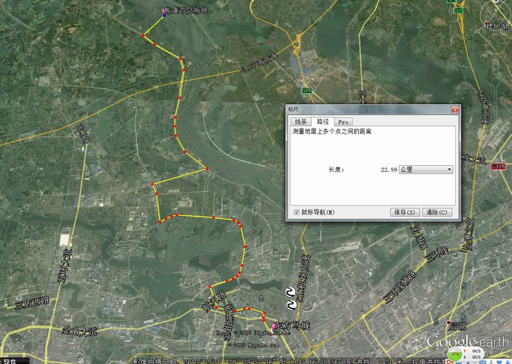The image size is (512, 364).
Task: Click the green S1 road shield icon
Action: (x=459, y=11)
